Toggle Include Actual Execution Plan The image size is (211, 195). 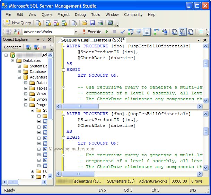tap(157, 32)
